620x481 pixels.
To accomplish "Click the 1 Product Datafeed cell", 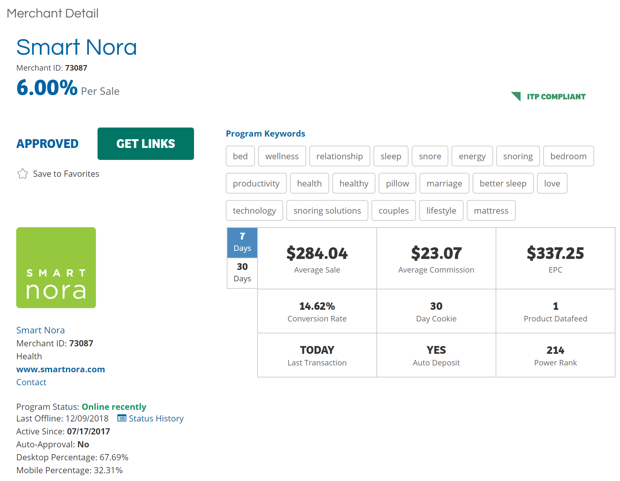I will click(x=556, y=311).
